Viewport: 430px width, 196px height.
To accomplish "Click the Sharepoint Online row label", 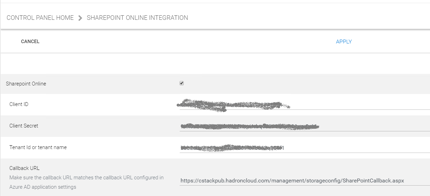I will pyautogui.click(x=26, y=84).
